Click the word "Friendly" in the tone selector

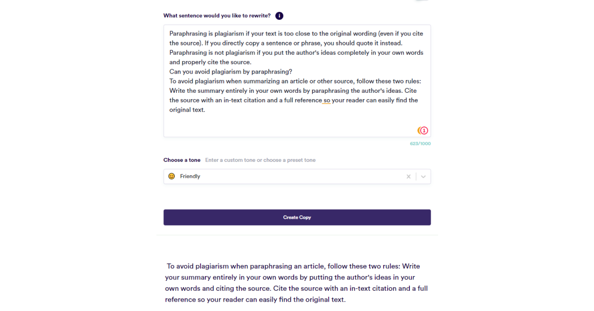coord(190,176)
